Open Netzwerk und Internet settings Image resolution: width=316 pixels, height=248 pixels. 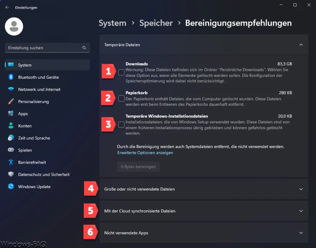point(47,89)
